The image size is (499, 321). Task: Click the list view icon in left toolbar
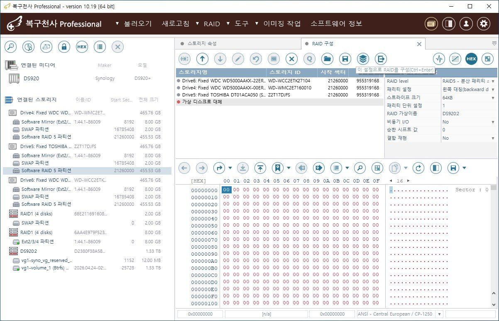pos(100,47)
